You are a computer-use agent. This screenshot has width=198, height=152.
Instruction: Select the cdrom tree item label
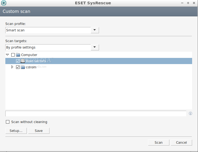(31, 67)
